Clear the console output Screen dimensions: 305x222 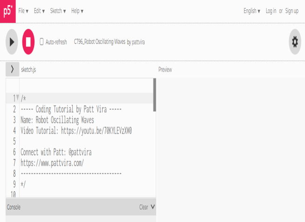coord(144,207)
